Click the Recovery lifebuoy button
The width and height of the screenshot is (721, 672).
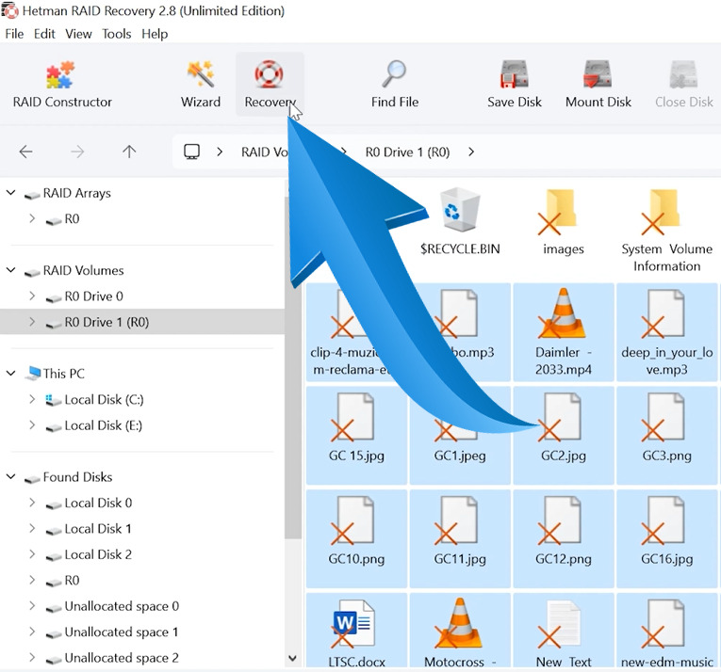tap(270, 85)
